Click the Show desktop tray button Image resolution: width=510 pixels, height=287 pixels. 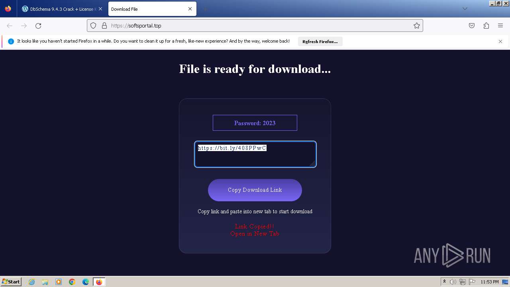pyautogui.click(x=506, y=282)
